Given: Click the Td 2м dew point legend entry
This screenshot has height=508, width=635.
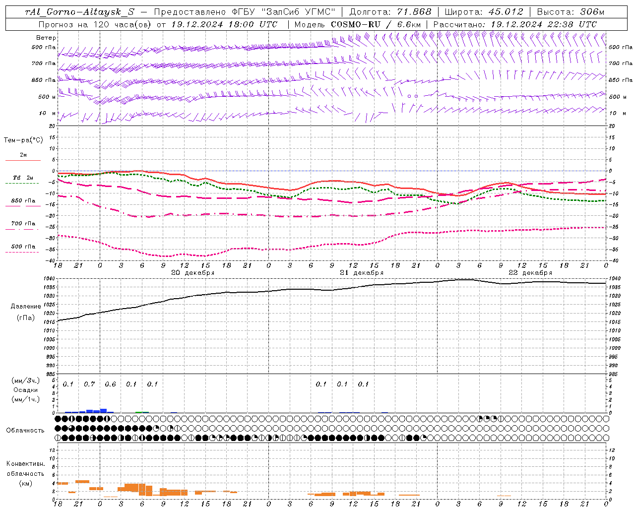Looking at the screenshot, I should pyautogui.click(x=23, y=178).
